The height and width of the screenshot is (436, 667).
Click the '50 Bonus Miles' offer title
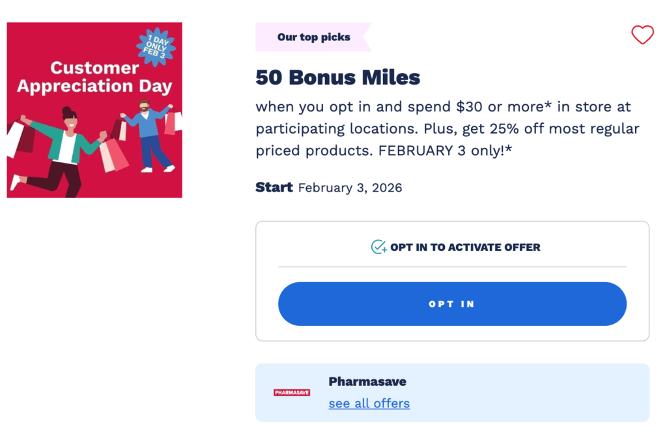pyautogui.click(x=337, y=78)
